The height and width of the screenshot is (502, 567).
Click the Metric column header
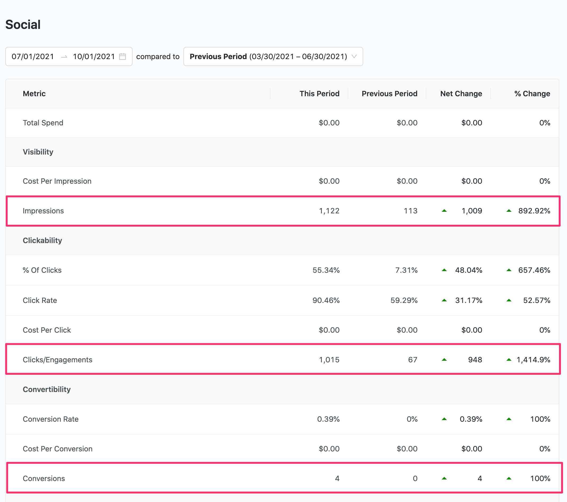[x=34, y=94]
